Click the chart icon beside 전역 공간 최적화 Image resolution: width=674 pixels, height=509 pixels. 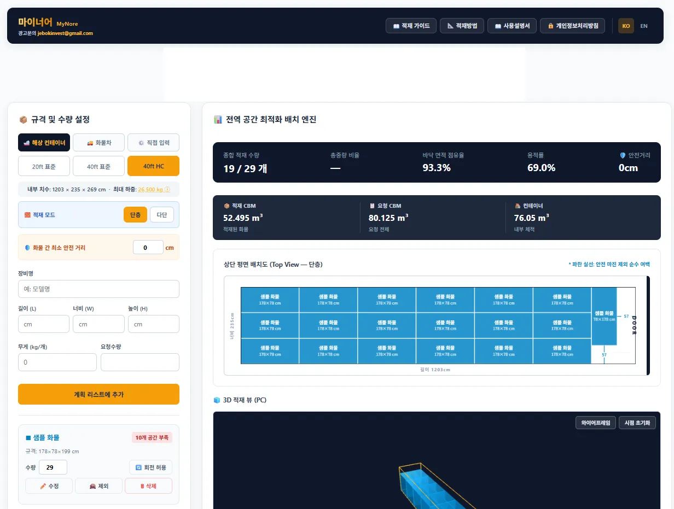point(218,119)
